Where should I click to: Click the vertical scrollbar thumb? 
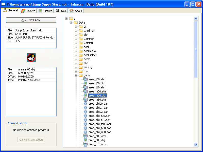[196, 49]
